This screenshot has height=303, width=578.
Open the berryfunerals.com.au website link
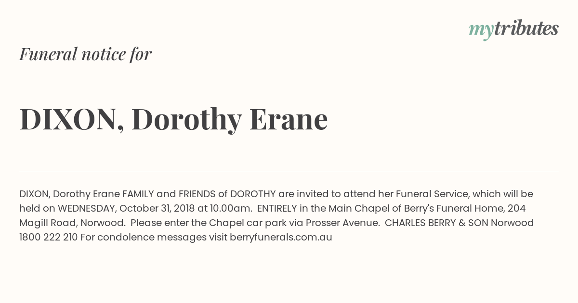[281, 237]
